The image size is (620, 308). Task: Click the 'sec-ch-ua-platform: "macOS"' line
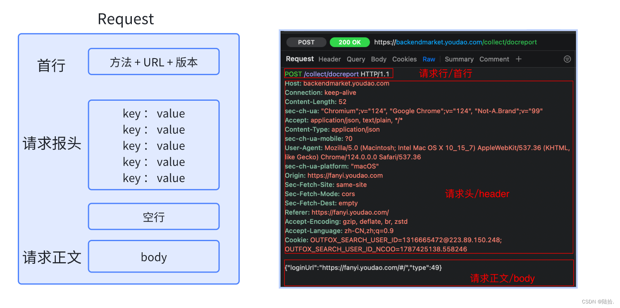coord(331,166)
